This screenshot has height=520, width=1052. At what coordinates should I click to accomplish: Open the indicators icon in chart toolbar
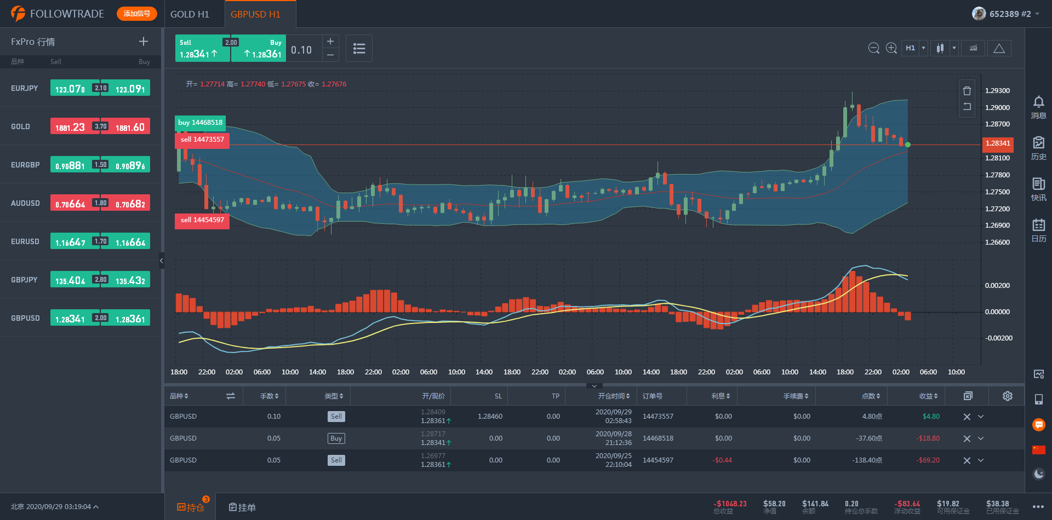tap(973, 48)
